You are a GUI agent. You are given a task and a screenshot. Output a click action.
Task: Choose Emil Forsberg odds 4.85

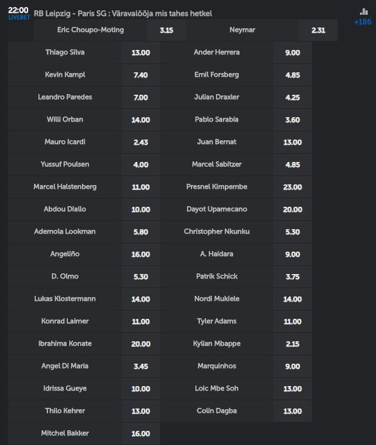(x=293, y=75)
